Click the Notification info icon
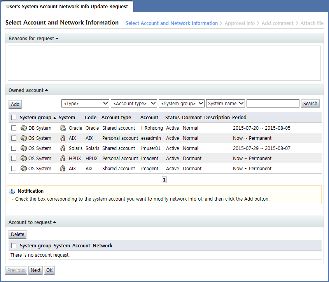329x282 pixels. click(12, 191)
